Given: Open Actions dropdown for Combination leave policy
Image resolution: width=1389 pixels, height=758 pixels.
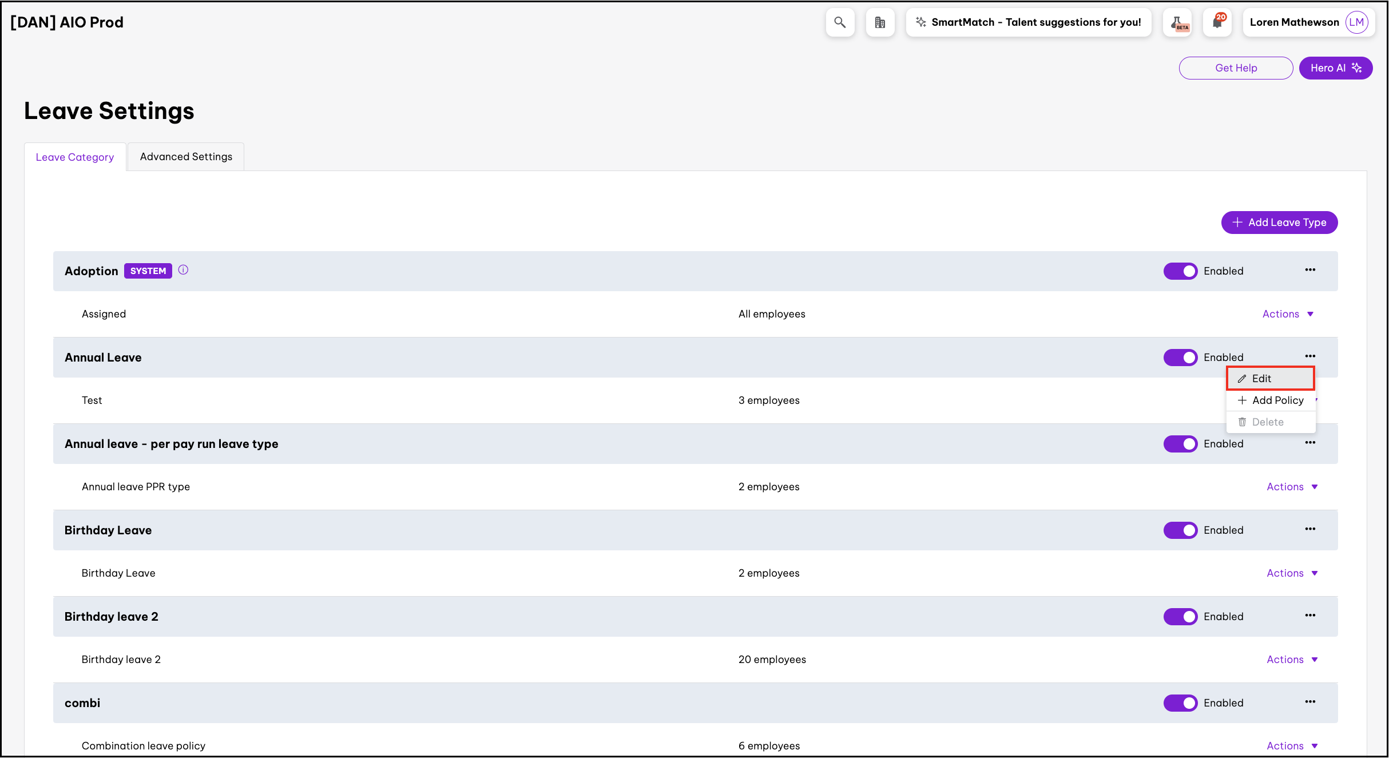Looking at the screenshot, I should [x=1292, y=746].
